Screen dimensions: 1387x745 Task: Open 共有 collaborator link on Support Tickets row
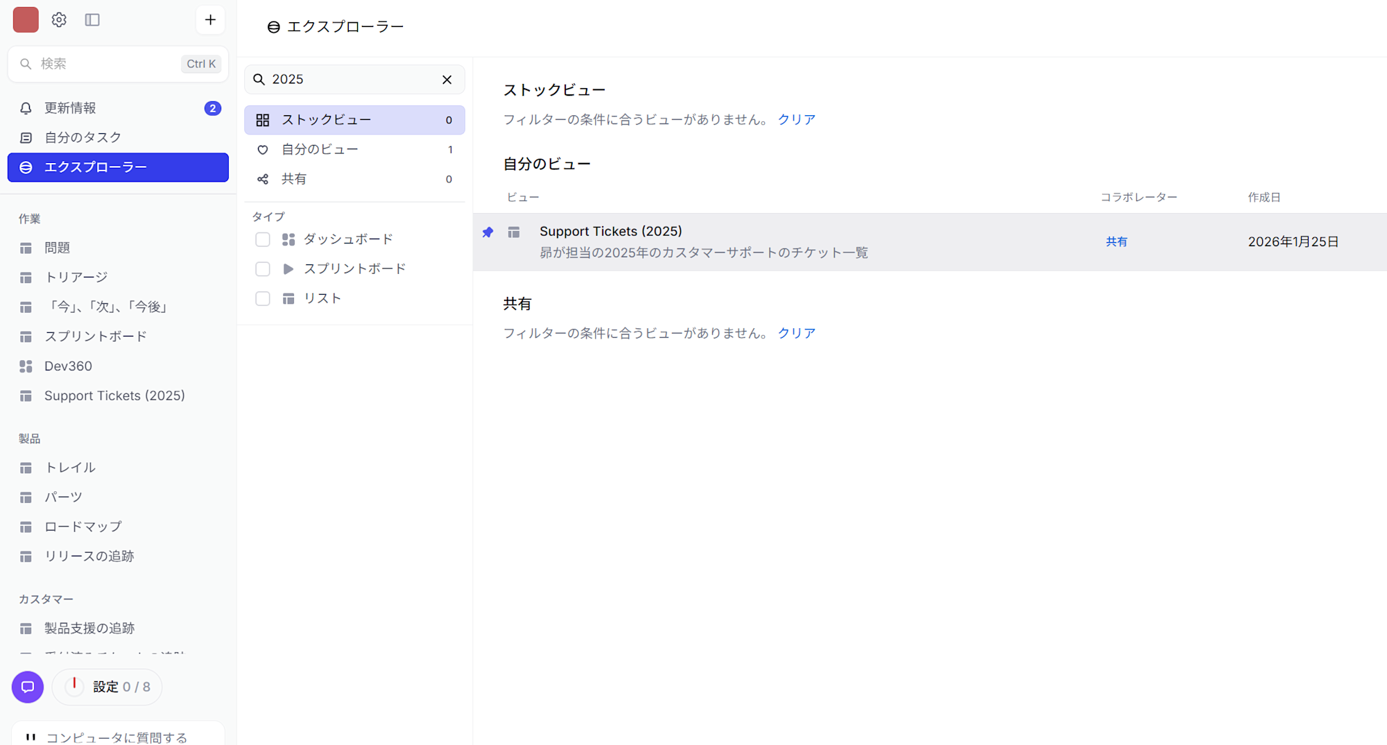tap(1116, 241)
